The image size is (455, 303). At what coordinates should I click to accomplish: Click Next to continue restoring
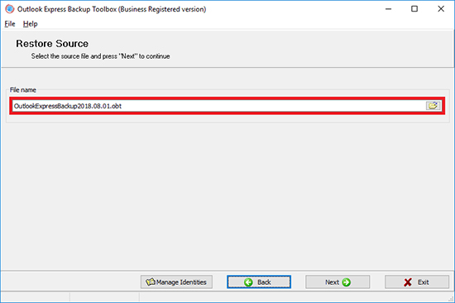tap(338, 281)
